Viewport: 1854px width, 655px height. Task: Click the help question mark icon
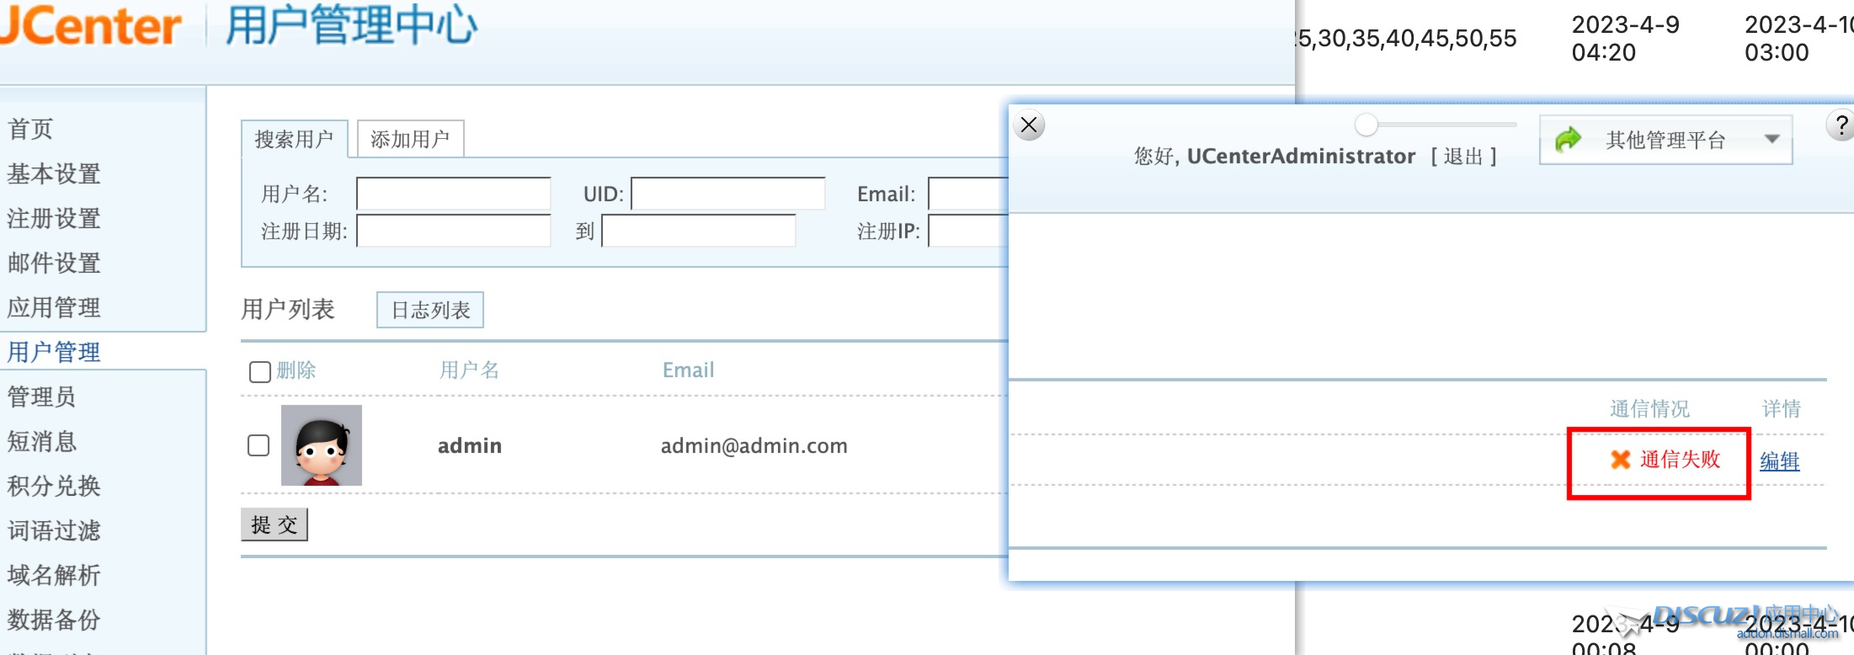click(x=1841, y=125)
